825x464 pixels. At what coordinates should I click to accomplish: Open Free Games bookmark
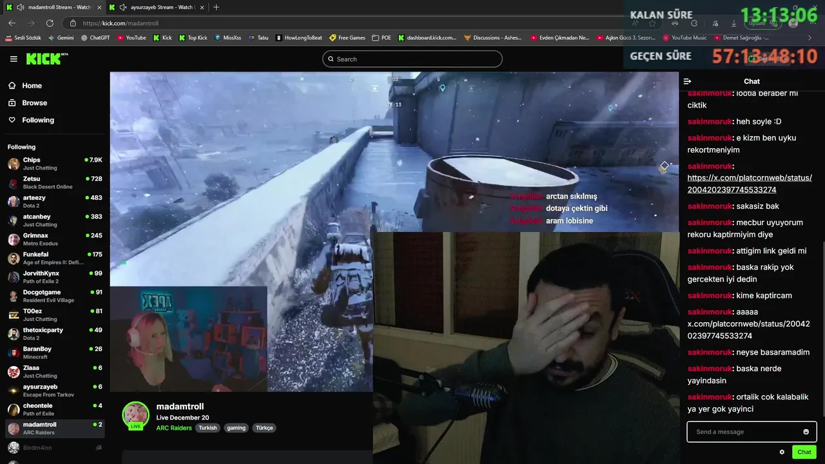347,38
